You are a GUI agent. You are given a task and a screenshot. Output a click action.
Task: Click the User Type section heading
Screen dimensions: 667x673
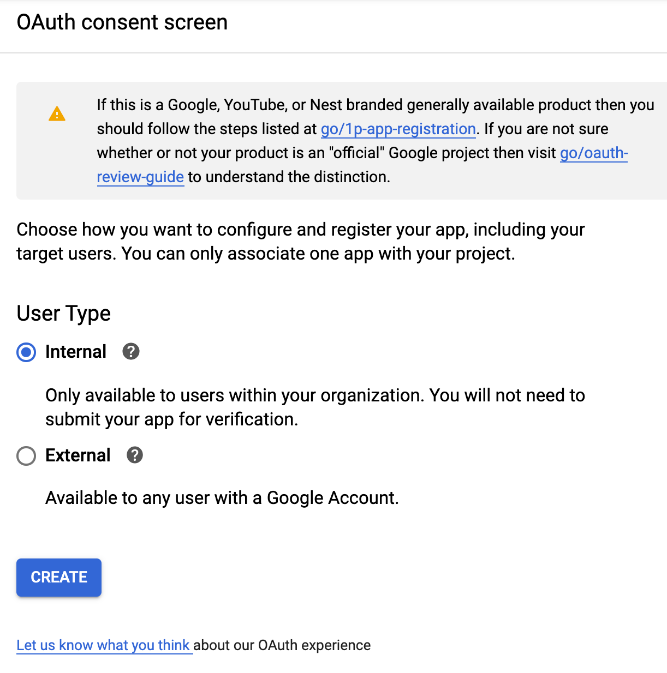point(64,314)
